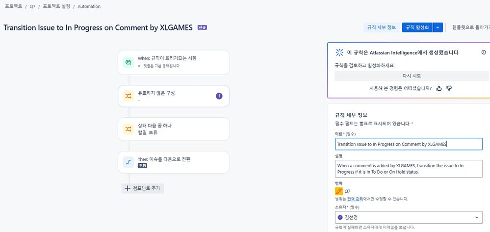
Task: Click the thumbs up feedback icon
Action: [x=439, y=88]
